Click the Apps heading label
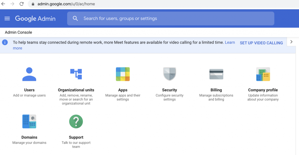Image resolution: width=299 pixels, height=155 pixels. [123, 90]
